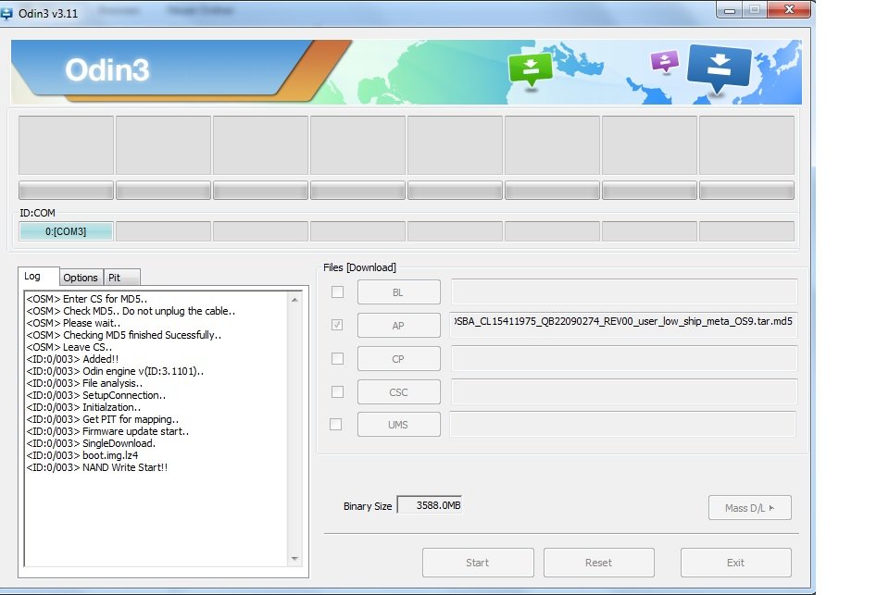Click the purple download bubble icon in banner

tap(665, 61)
